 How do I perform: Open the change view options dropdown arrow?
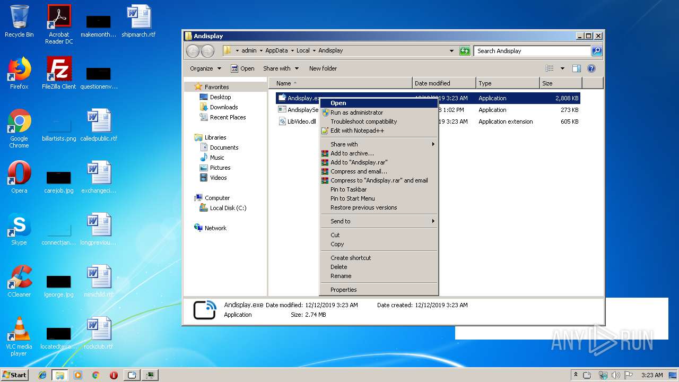tap(562, 68)
